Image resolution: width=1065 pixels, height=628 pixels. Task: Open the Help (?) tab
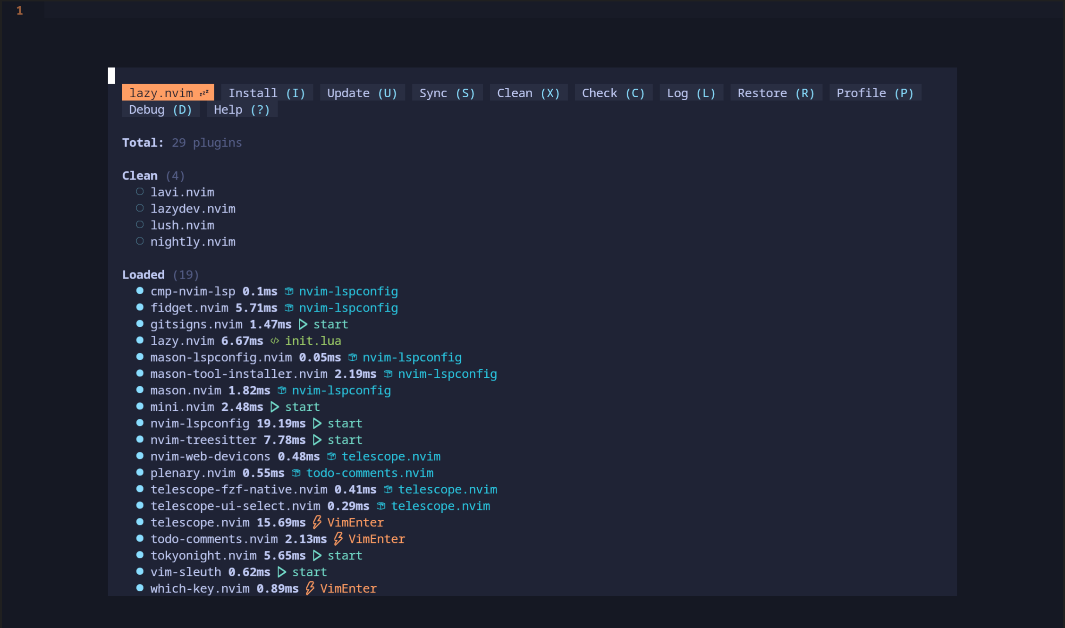(x=242, y=110)
